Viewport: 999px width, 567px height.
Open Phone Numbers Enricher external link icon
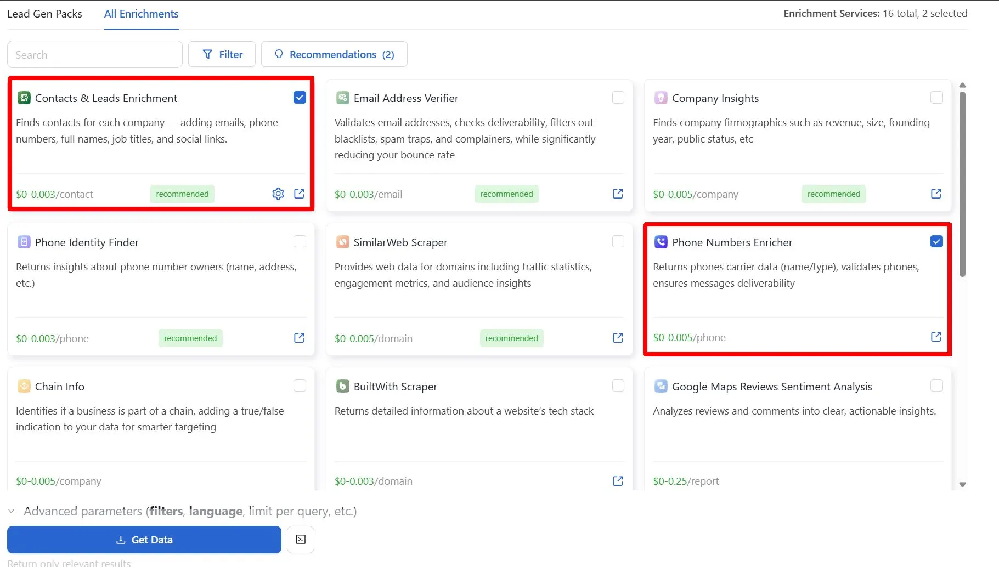point(936,337)
